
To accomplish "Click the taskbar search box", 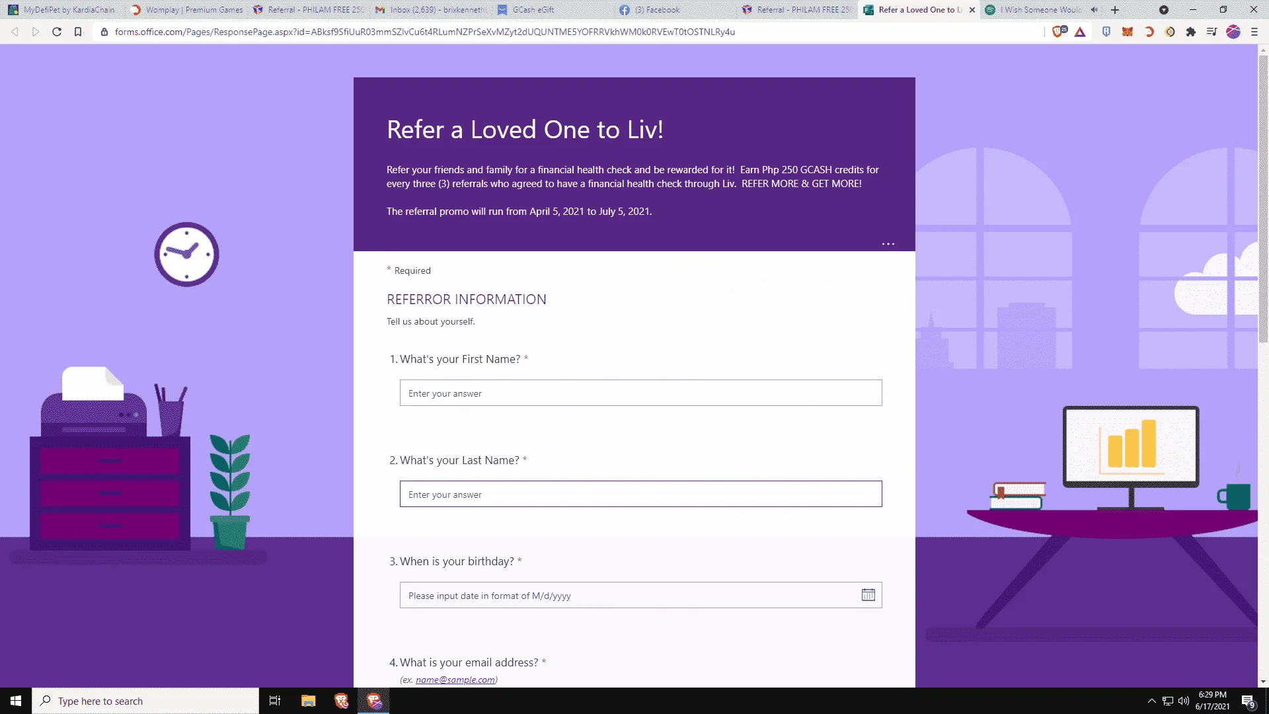I will pos(145,701).
